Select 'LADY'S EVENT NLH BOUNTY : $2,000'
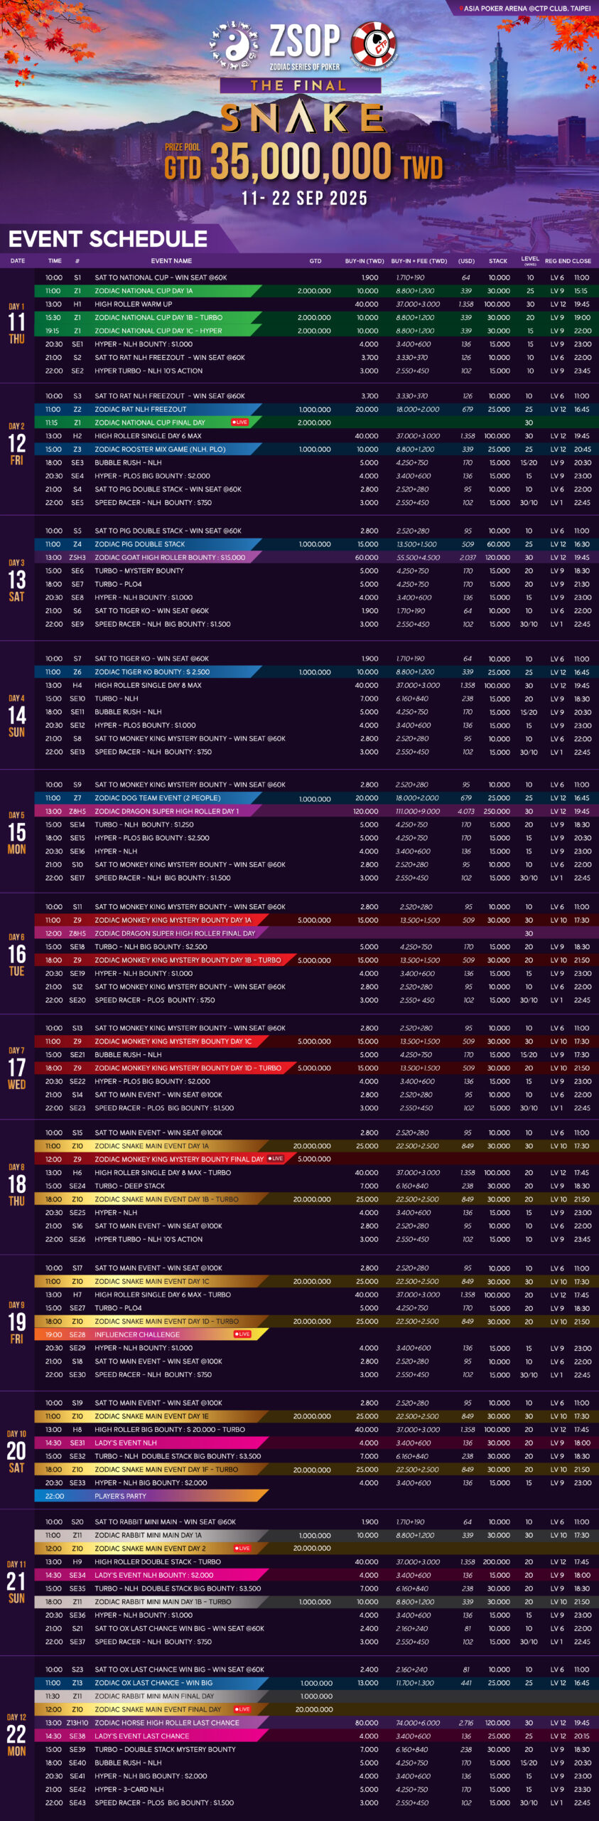The height and width of the screenshot is (1821, 599). (x=154, y=1575)
